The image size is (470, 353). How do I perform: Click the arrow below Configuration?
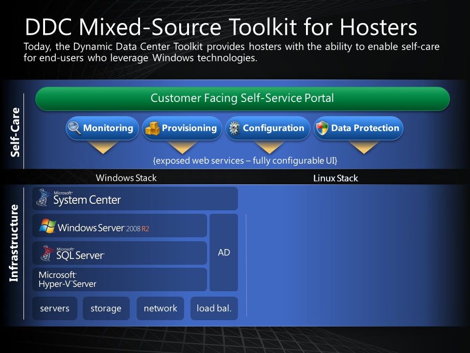(x=269, y=147)
